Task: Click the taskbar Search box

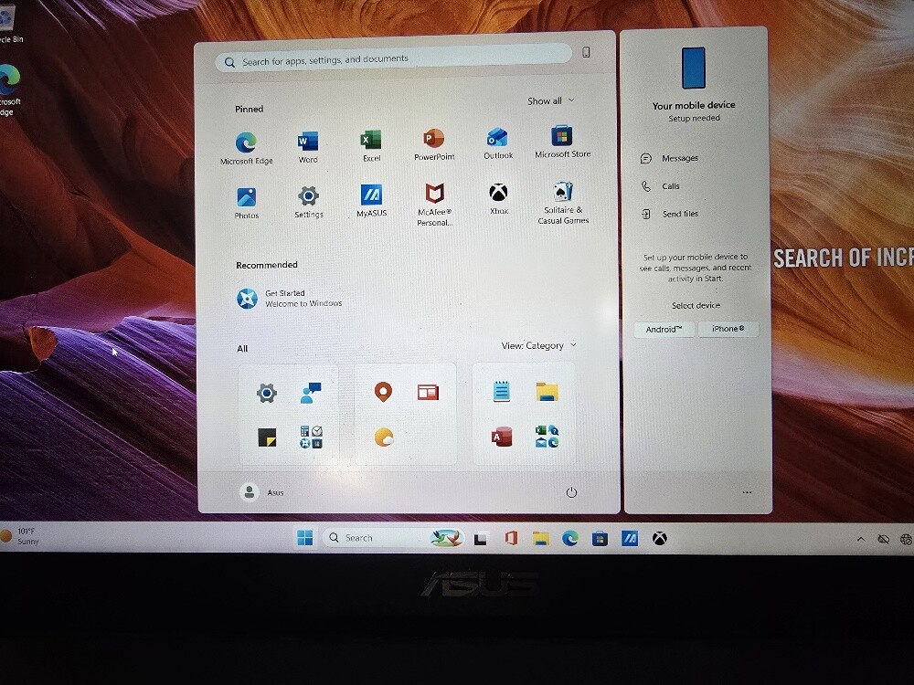Action: pyautogui.click(x=394, y=538)
